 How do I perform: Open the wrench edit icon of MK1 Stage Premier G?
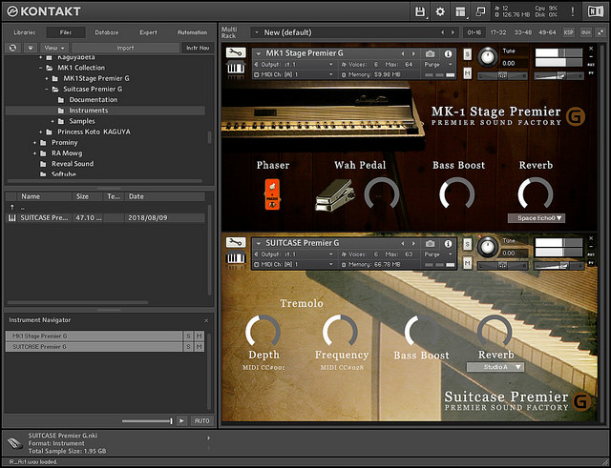pos(236,52)
